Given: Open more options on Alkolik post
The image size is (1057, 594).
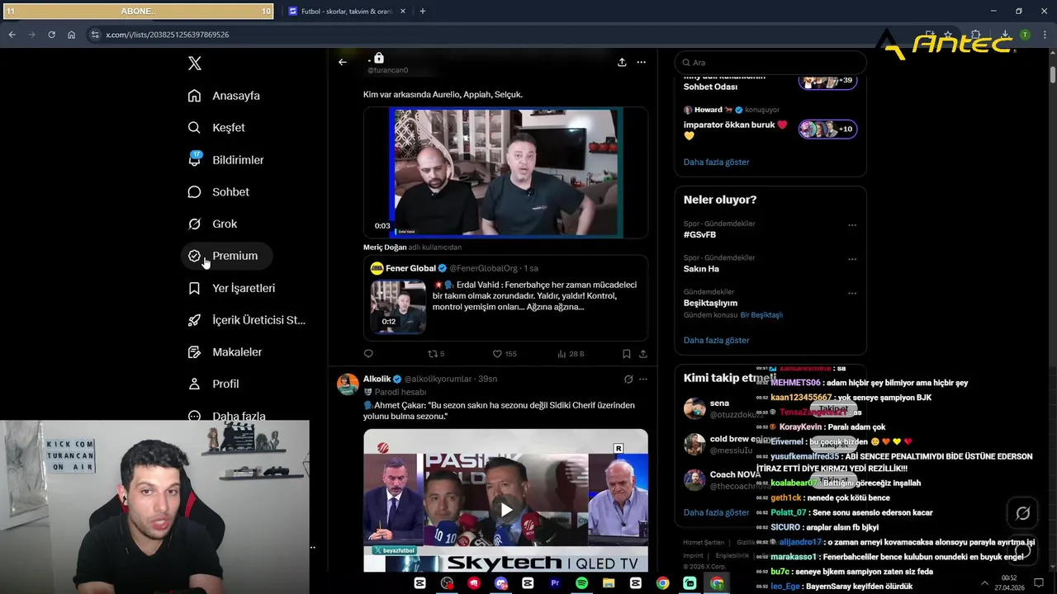Looking at the screenshot, I should [643, 379].
